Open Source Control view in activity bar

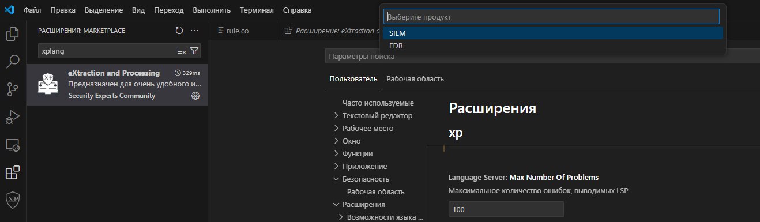pyautogui.click(x=13, y=89)
